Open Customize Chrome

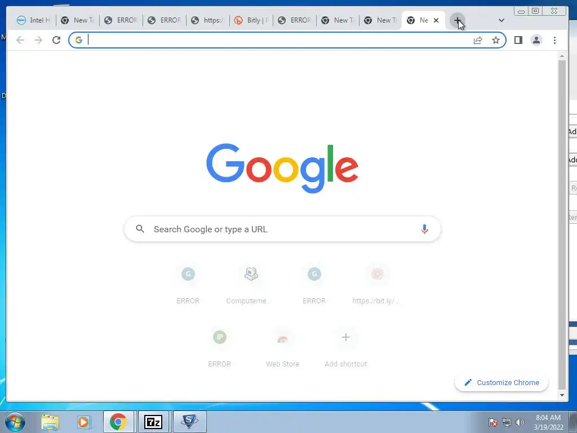coord(501,383)
